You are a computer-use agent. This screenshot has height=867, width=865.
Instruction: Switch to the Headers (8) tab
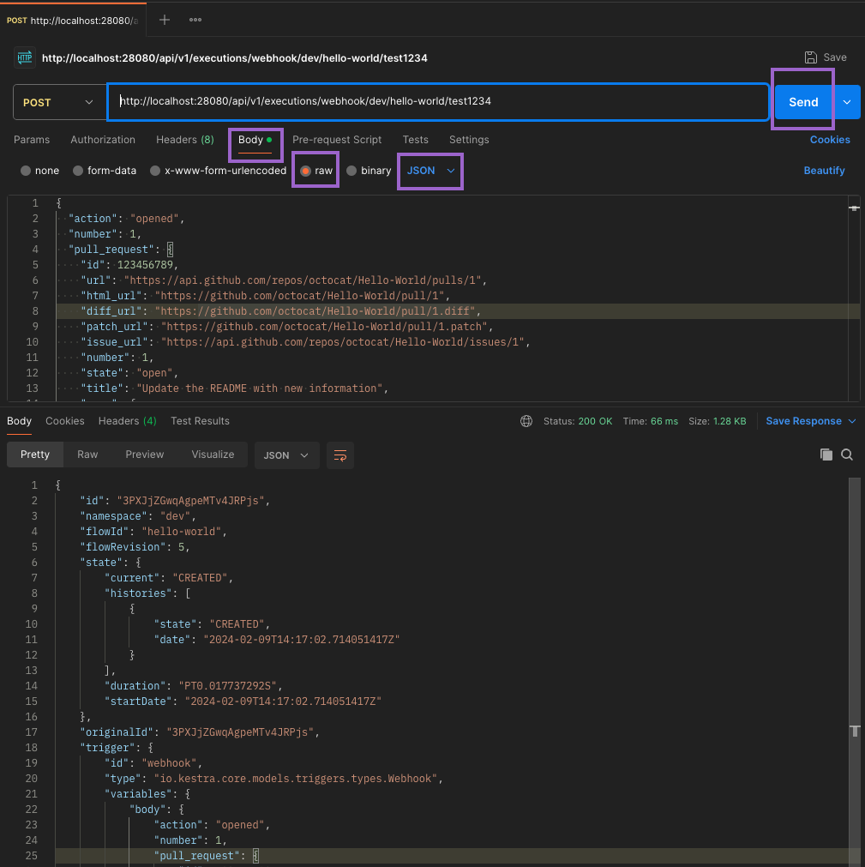point(184,140)
